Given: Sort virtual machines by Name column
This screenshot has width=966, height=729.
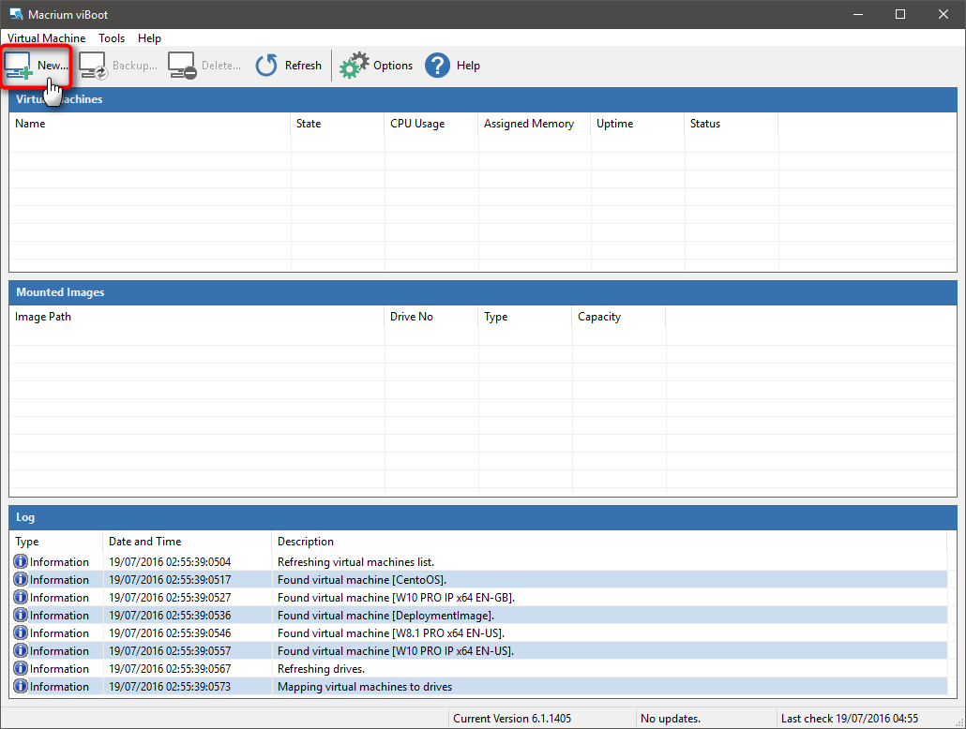Looking at the screenshot, I should pos(150,124).
